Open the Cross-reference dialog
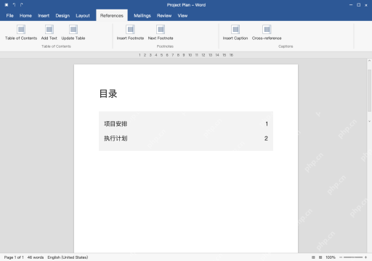 267,33
